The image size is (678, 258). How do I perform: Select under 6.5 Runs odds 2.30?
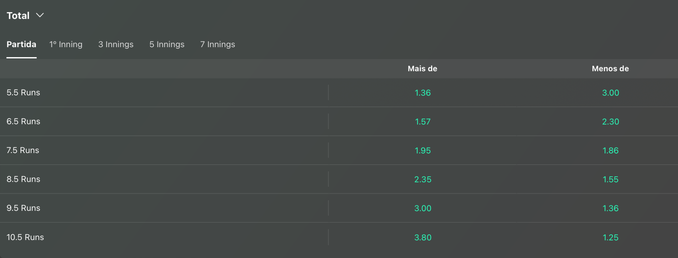611,121
